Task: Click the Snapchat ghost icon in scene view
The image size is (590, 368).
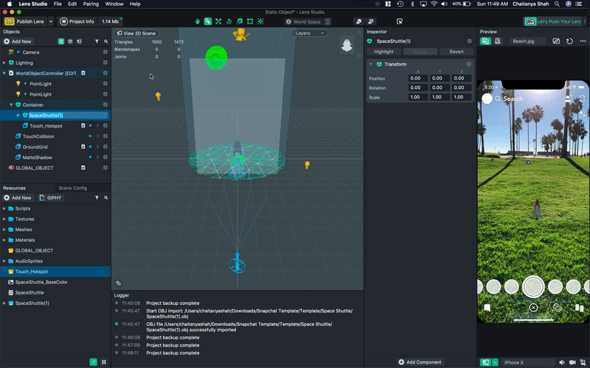Action: tap(347, 46)
